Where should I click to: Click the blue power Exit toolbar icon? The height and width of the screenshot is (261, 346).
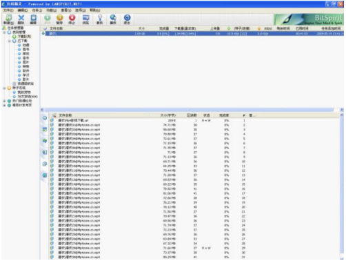tap(127, 19)
